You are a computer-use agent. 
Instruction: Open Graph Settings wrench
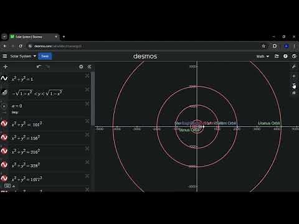(x=294, y=67)
